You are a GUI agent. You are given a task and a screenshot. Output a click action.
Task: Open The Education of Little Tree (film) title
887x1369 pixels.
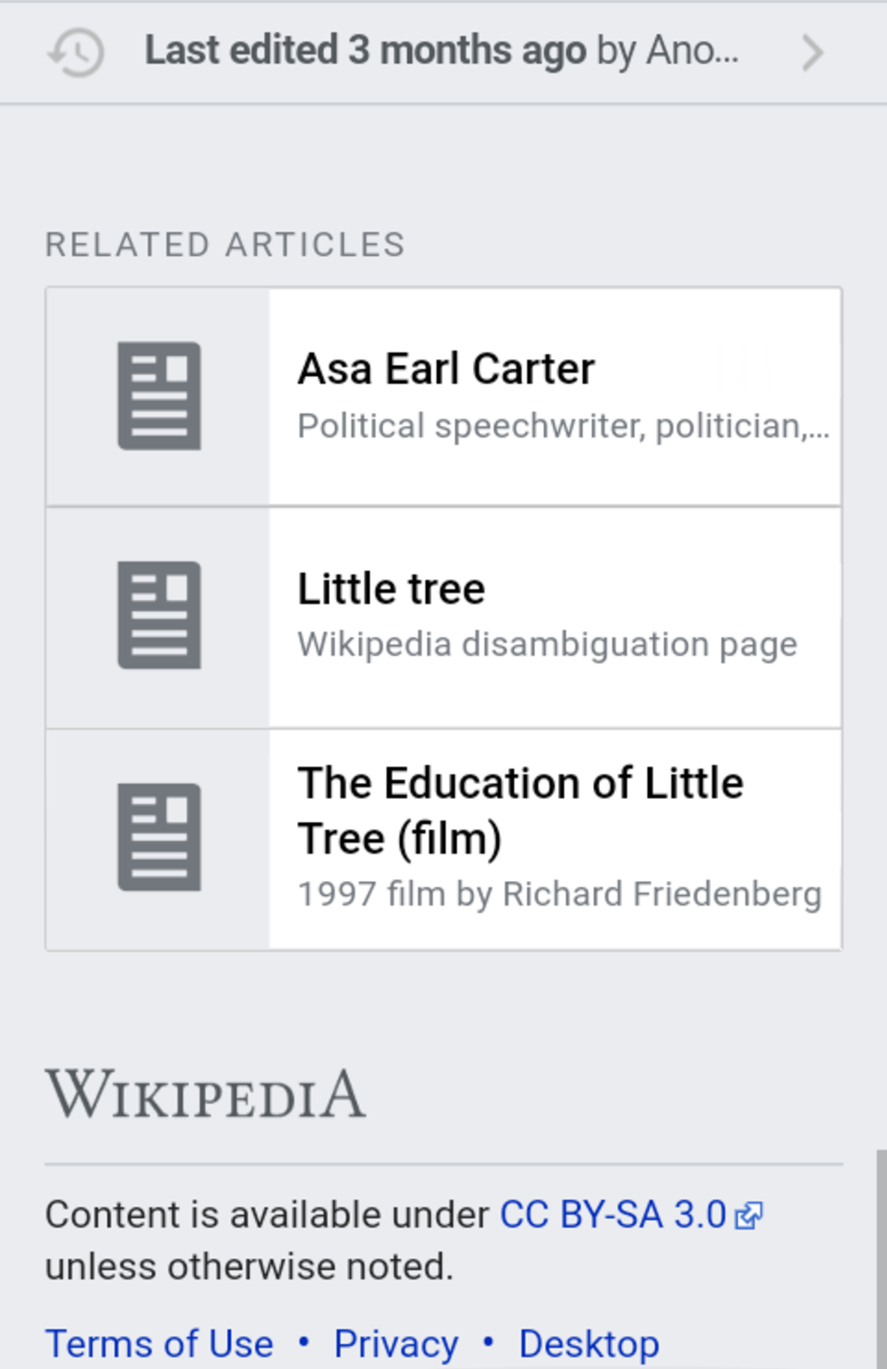pyautogui.click(x=521, y=811)
